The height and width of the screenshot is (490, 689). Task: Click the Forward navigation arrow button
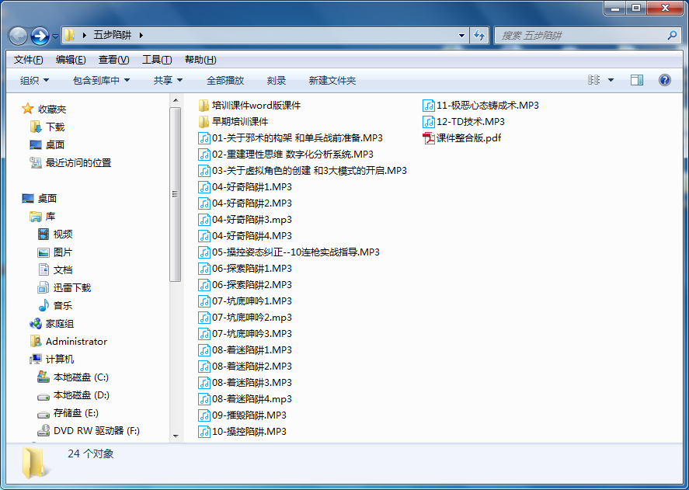[40, 36]
